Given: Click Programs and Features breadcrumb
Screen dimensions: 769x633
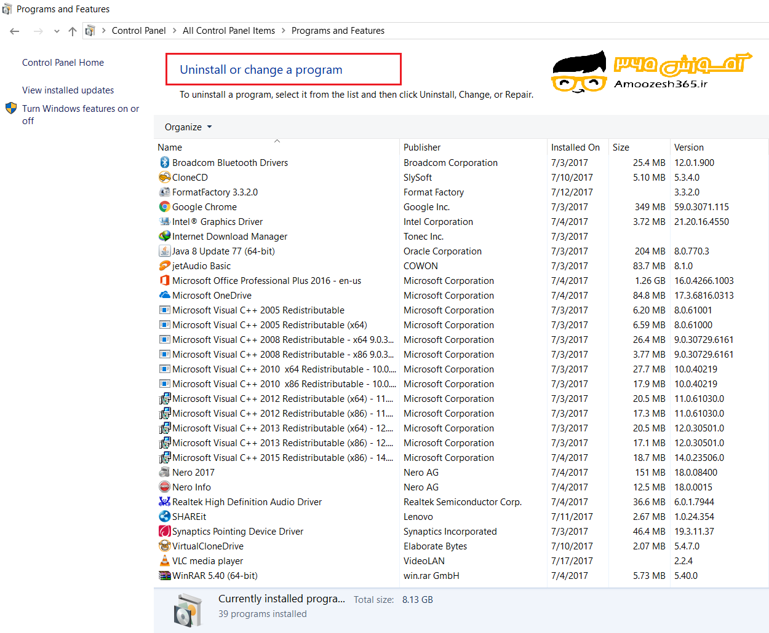Looking at the screenshot, I should tap(338, 31).
